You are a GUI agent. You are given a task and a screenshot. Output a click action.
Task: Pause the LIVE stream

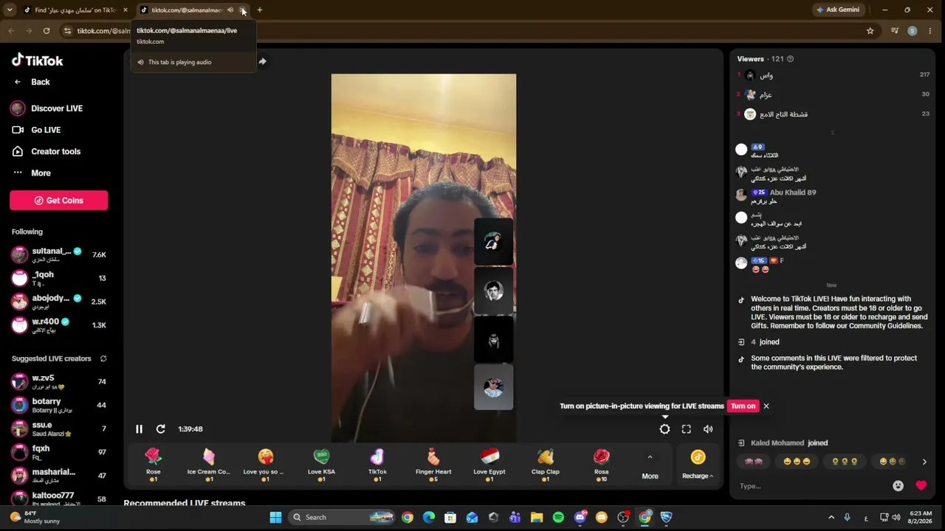139,428
